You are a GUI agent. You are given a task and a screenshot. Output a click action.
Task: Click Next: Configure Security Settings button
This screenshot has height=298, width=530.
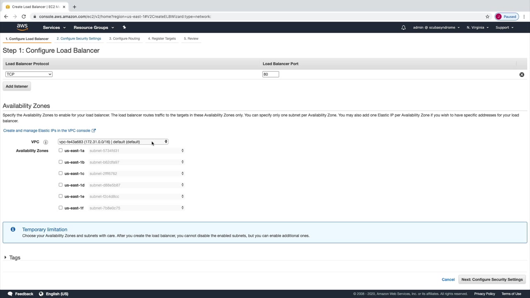pyautogui.click(x=492, y=279)
